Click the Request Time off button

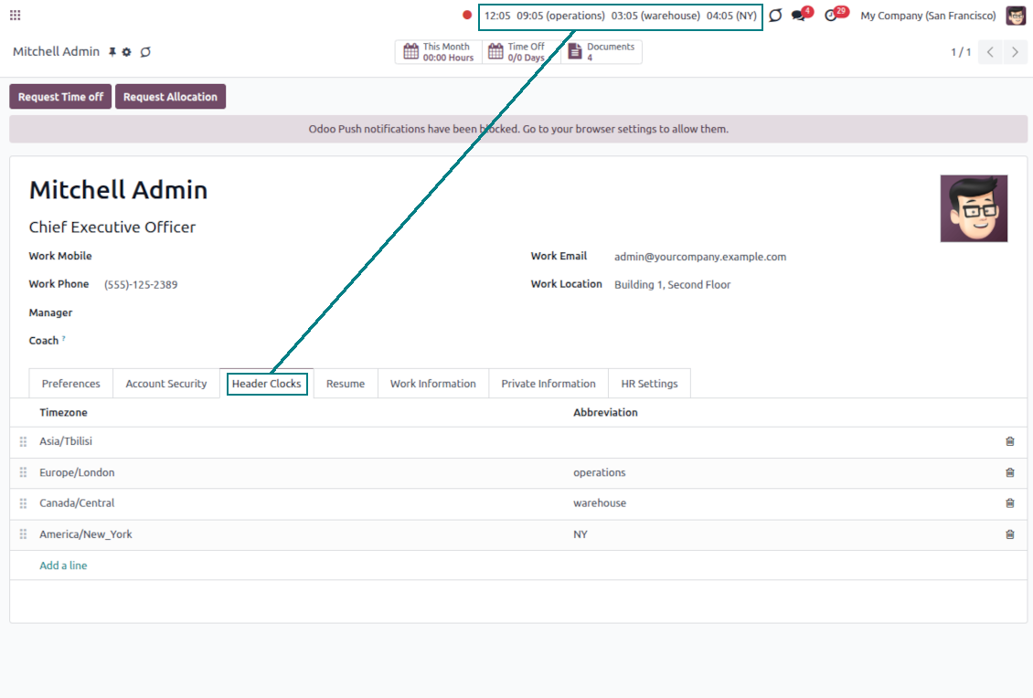pyautogui.click(x=60, y=97)
